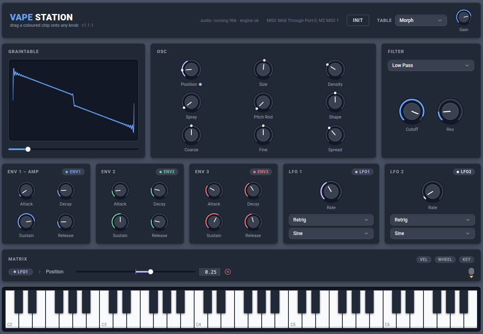
Task: Click the ENV 3 Sustain knob
Action: pos(214,222)
